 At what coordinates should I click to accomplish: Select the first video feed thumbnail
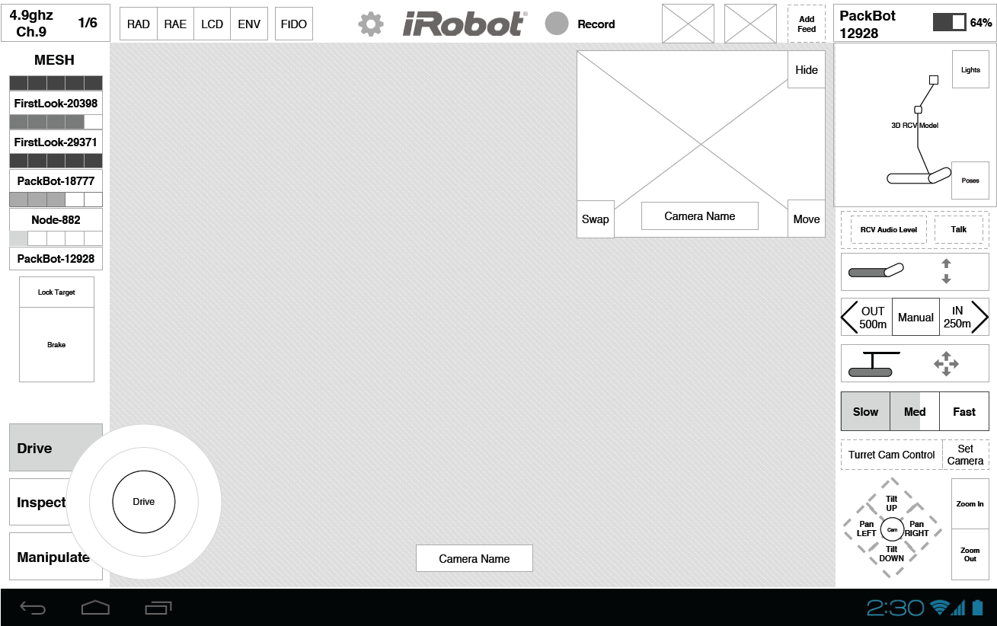click(x=689, y=24)
